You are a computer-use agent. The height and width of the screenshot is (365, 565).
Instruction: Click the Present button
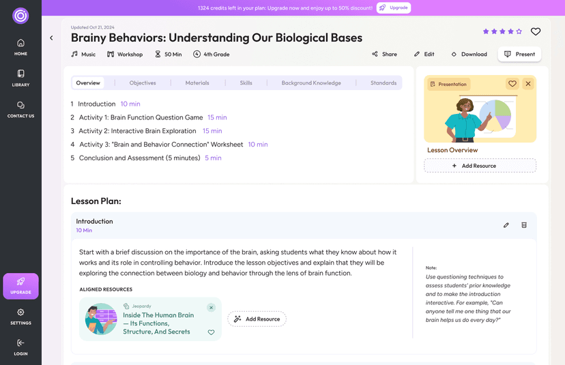(519, 54)
